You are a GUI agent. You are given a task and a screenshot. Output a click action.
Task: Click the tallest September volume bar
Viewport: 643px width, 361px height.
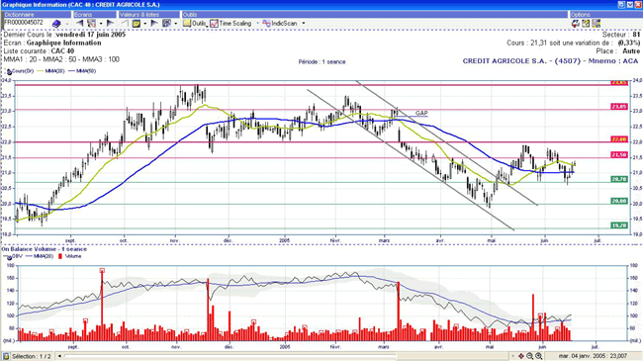[102, 306]
